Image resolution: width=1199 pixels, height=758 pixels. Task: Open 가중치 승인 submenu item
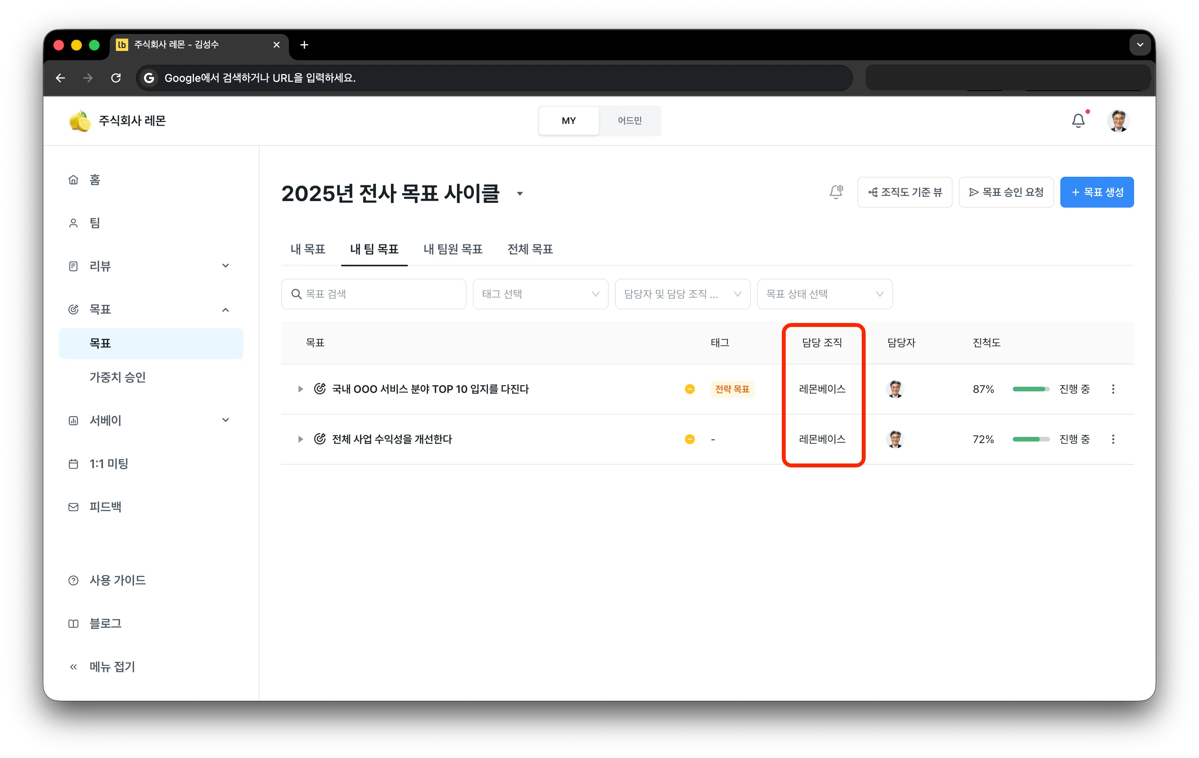[x=117, y=377]
